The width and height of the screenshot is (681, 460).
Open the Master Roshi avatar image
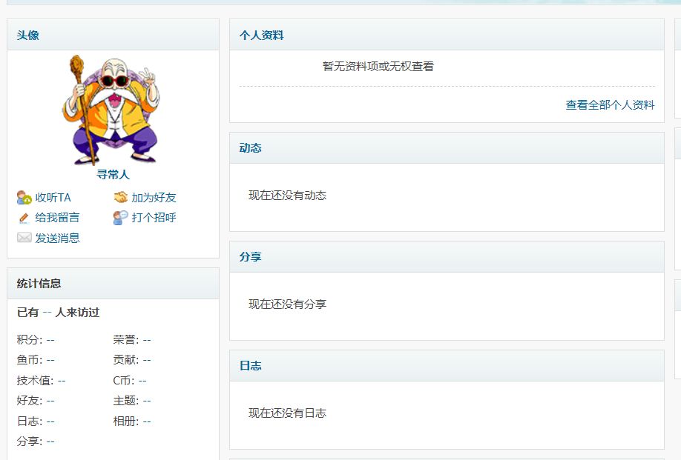pos(113,110)
